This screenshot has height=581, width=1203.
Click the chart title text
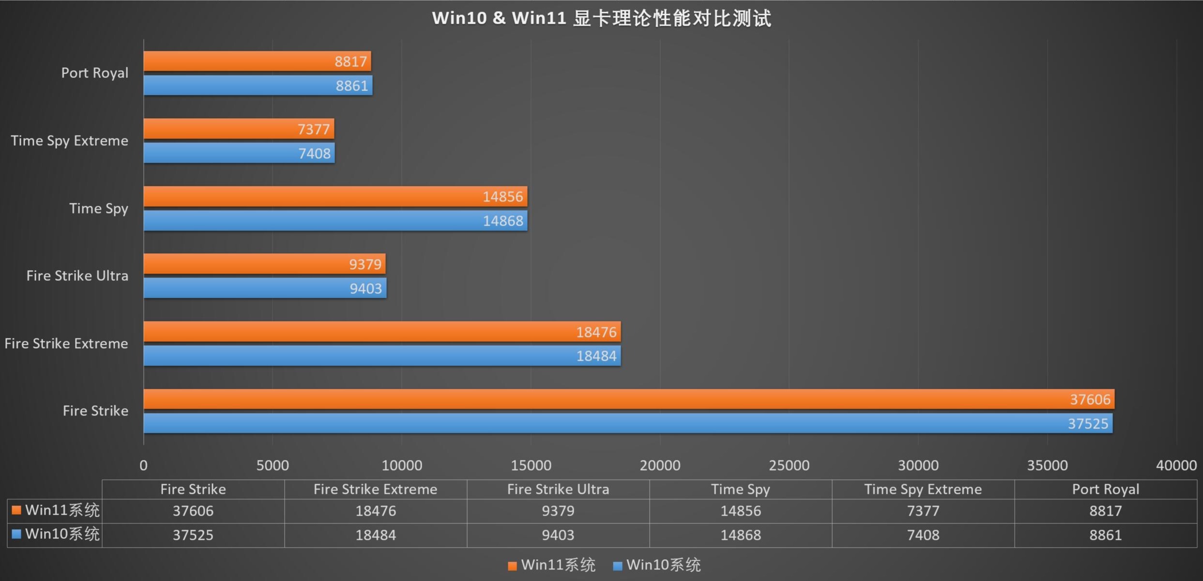(601, 18)
